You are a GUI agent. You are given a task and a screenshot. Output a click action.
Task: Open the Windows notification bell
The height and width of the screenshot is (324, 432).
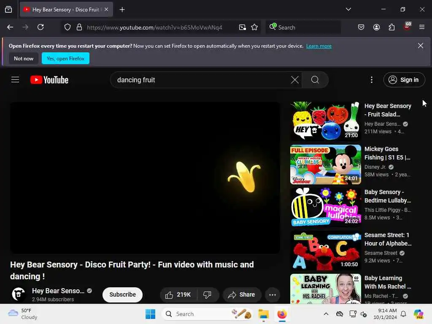click(x=403, y=314)
